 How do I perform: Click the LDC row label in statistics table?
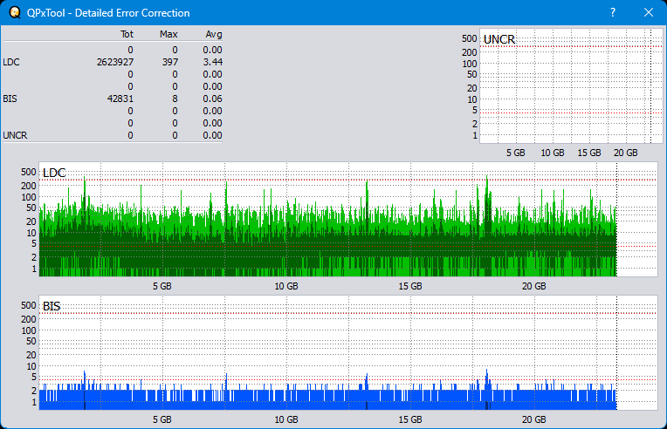click(x=11, y=62)
